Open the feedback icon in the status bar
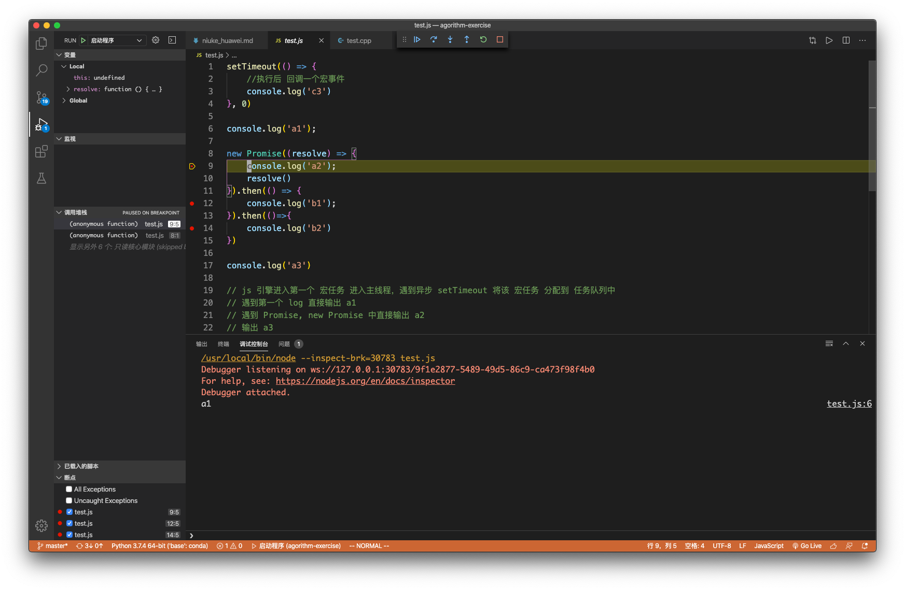The image size is (905, 590). tap(849, 546)
